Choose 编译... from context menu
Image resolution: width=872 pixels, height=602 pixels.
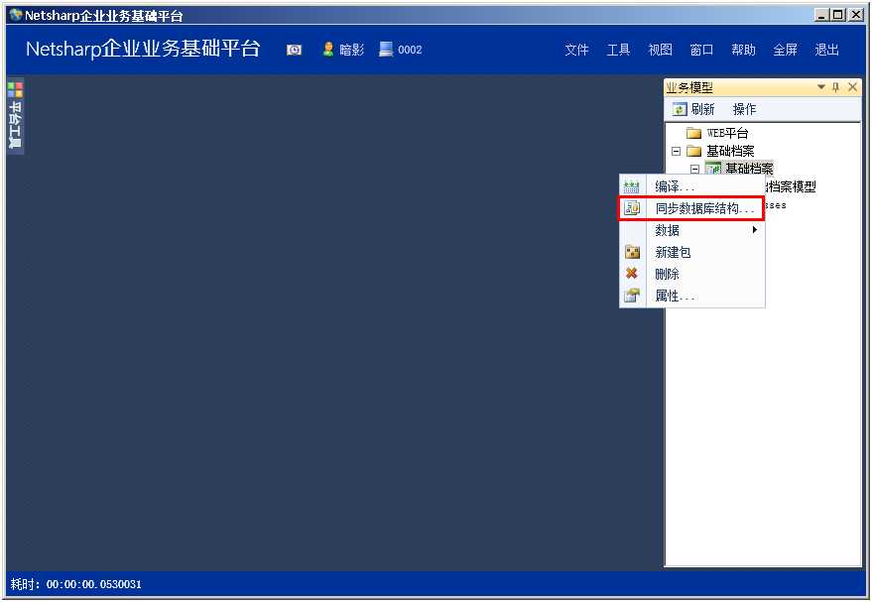[692, 186]
